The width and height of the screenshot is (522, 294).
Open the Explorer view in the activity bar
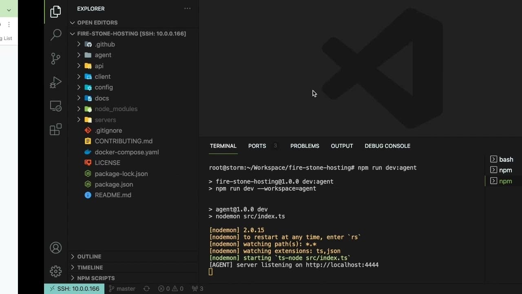[x=55, y=12]
